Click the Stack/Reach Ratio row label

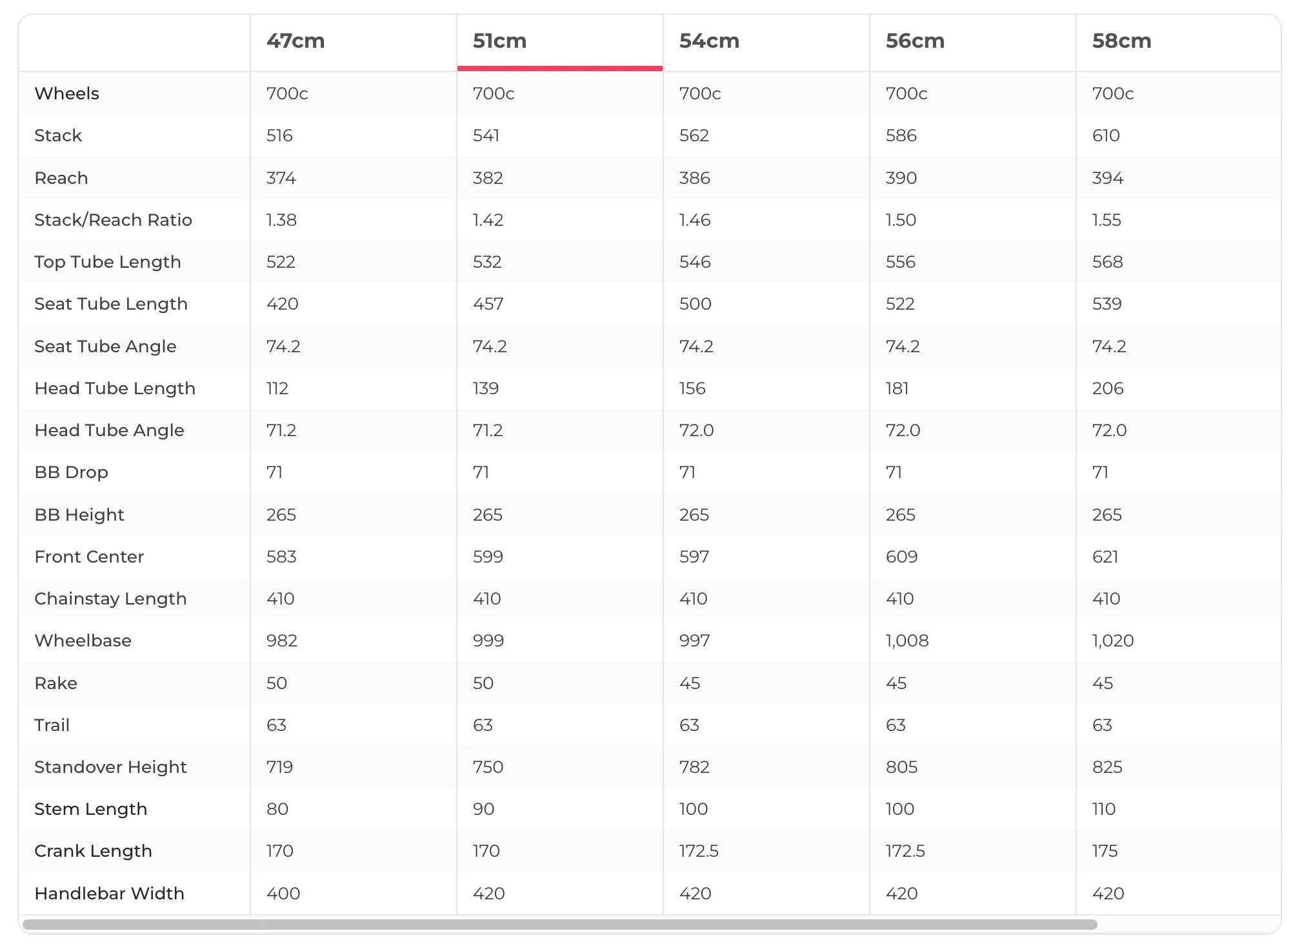tap(113, 220)
